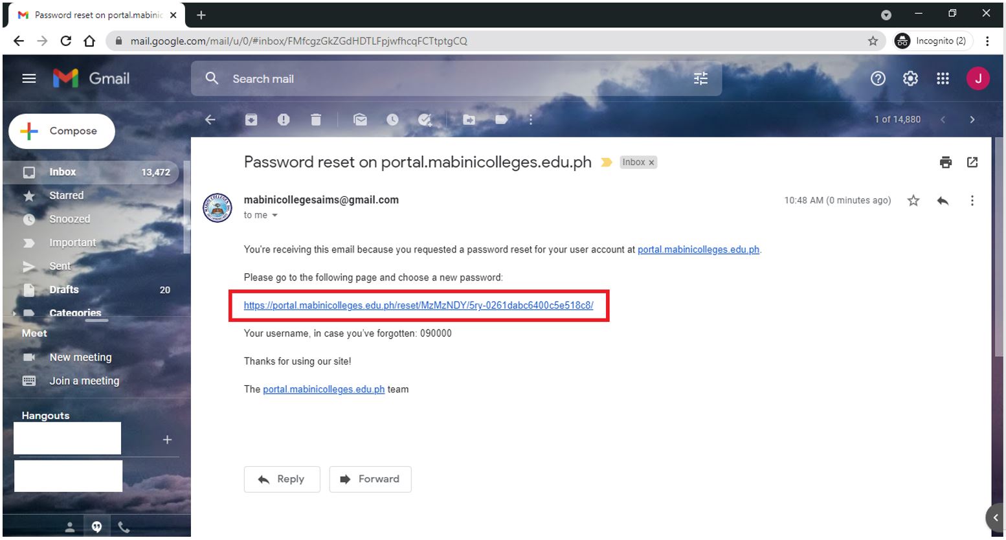Open the email in a new window
Screen dimensions: 1006x540
972,163
